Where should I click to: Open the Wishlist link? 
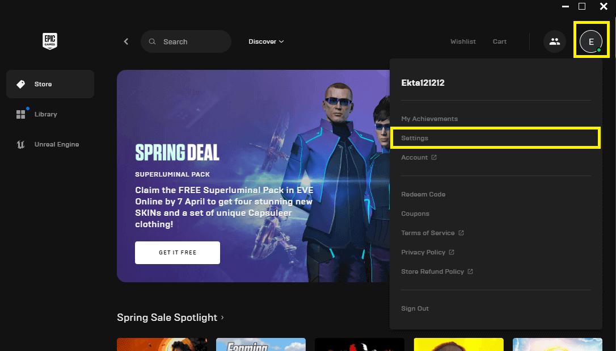[463, 41]
